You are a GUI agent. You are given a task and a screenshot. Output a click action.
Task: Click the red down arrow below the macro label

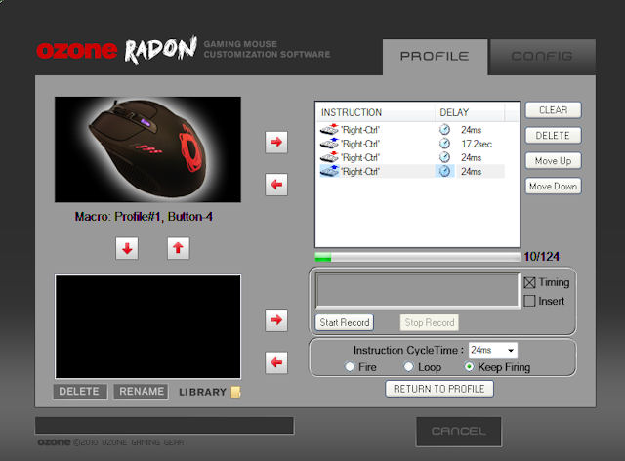pyautogui.click(x=127, y=248)
